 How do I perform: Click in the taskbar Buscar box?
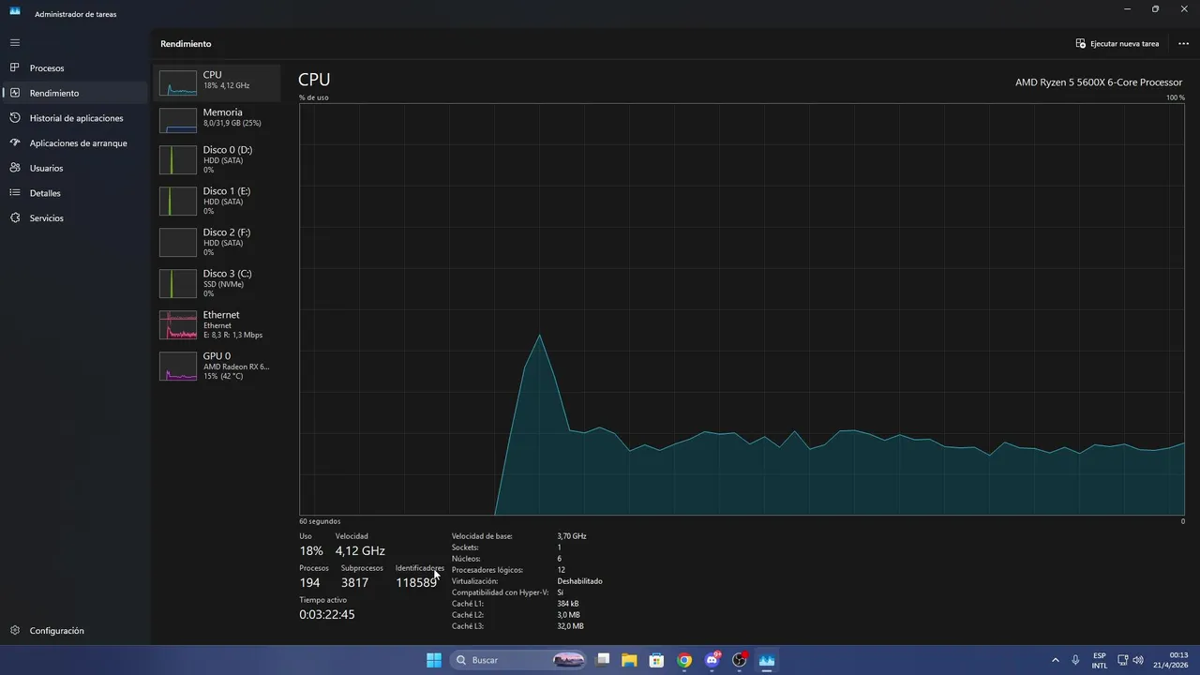click(x=517, y=660)
